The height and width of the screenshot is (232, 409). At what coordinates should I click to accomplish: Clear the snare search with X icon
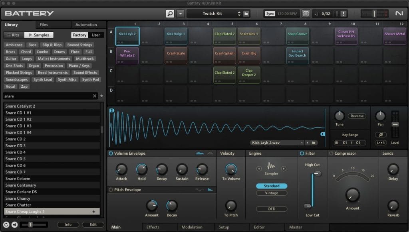point(95,96)
